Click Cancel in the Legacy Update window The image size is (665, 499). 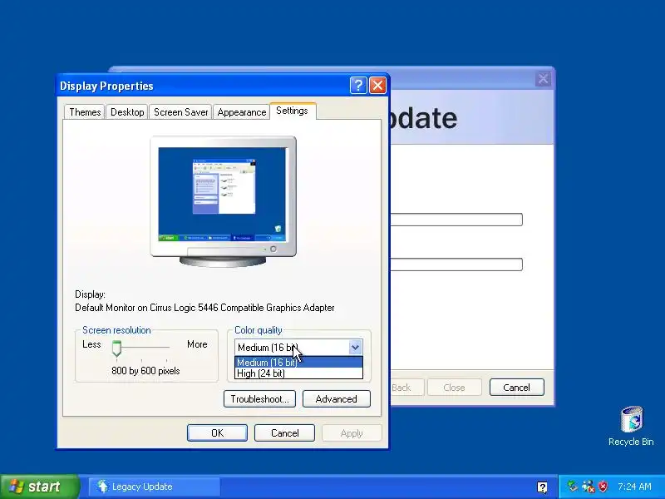516,388
